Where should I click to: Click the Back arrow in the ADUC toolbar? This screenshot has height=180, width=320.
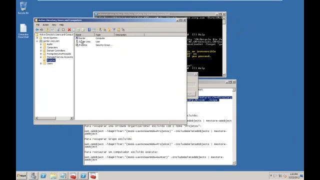tap(37, 30)
